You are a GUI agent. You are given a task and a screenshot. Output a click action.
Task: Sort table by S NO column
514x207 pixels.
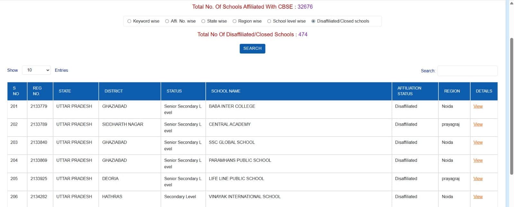(x=16, y=91)
